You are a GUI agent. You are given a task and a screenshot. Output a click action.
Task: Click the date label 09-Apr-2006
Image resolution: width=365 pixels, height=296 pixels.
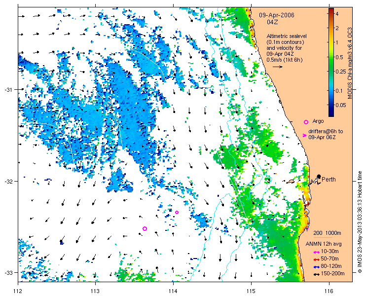tap(277, 15)
